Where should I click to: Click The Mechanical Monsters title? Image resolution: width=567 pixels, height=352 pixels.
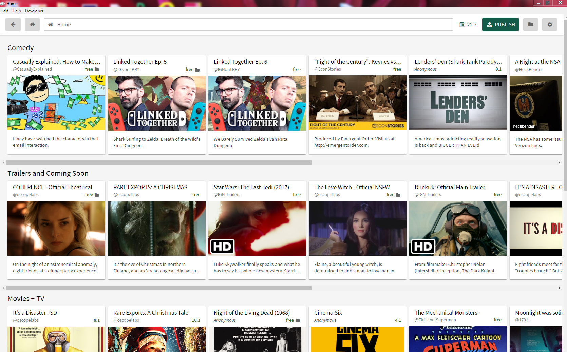447,313
